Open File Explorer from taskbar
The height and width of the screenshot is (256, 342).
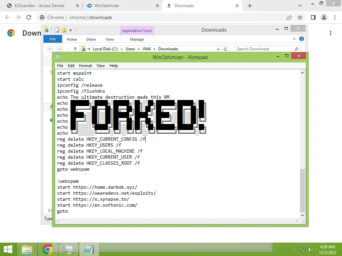pyautogui.click(x=27, y=249)
